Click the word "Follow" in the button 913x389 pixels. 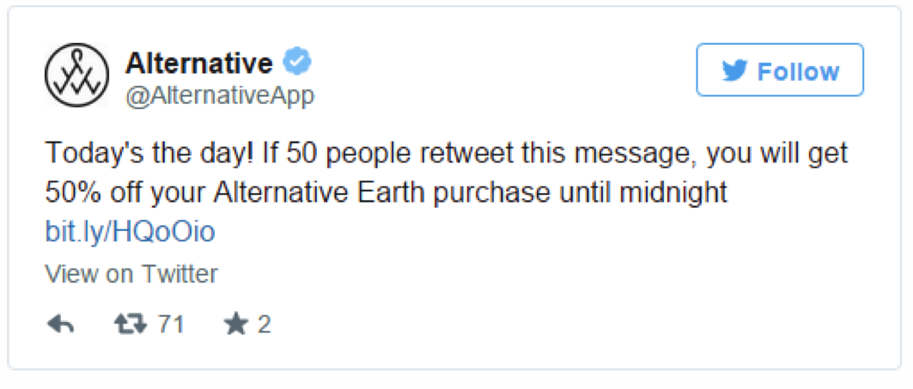pos(798,71)
